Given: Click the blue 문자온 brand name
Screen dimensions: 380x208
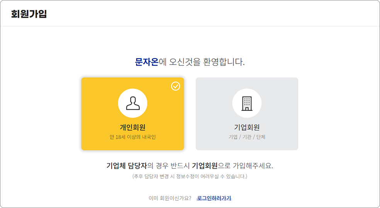Looking at the screenshot, I should point(146,62).
